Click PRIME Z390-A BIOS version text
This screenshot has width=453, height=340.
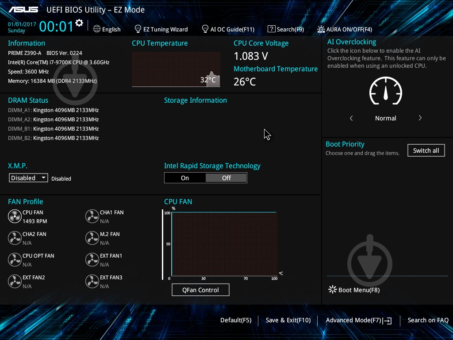[45, 53]
